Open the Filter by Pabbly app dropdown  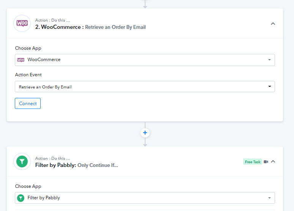coord(145,198)
